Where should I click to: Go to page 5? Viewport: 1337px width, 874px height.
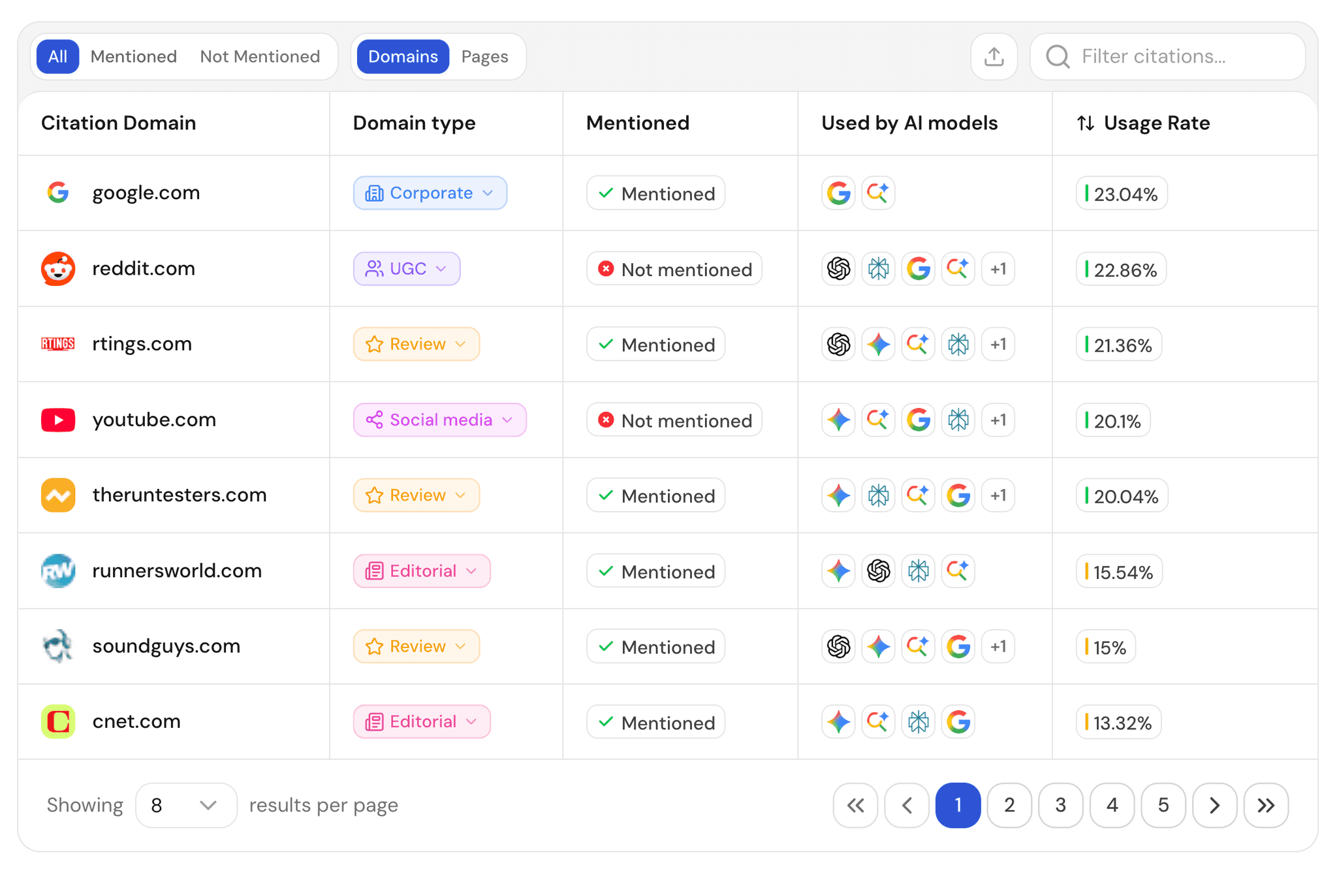(x=1163, y=805)
